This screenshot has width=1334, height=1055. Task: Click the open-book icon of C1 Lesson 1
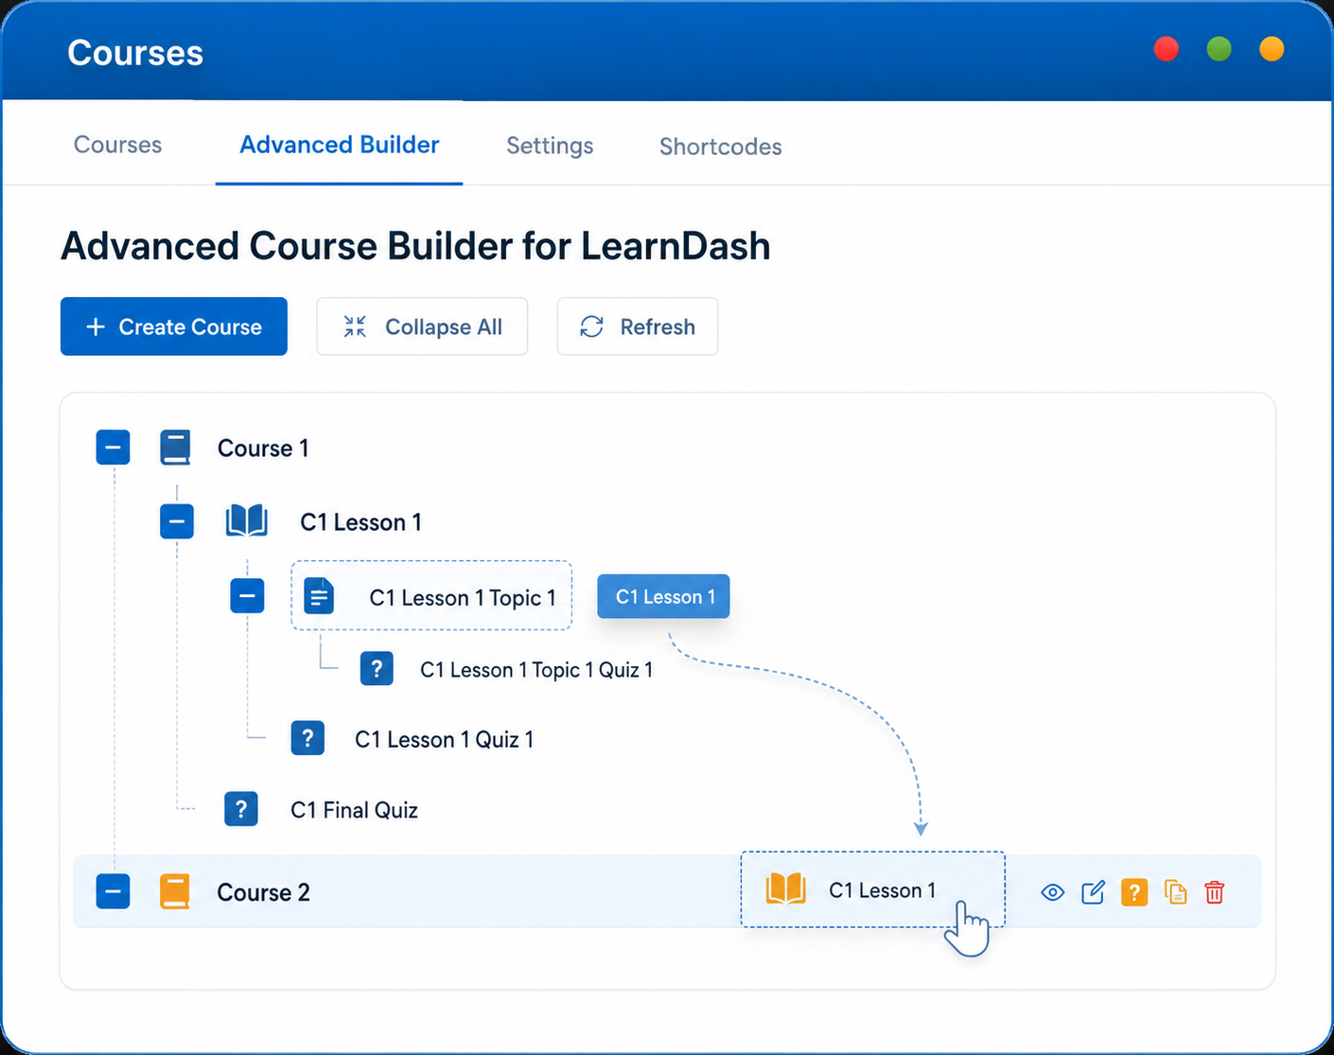[246, 521]
